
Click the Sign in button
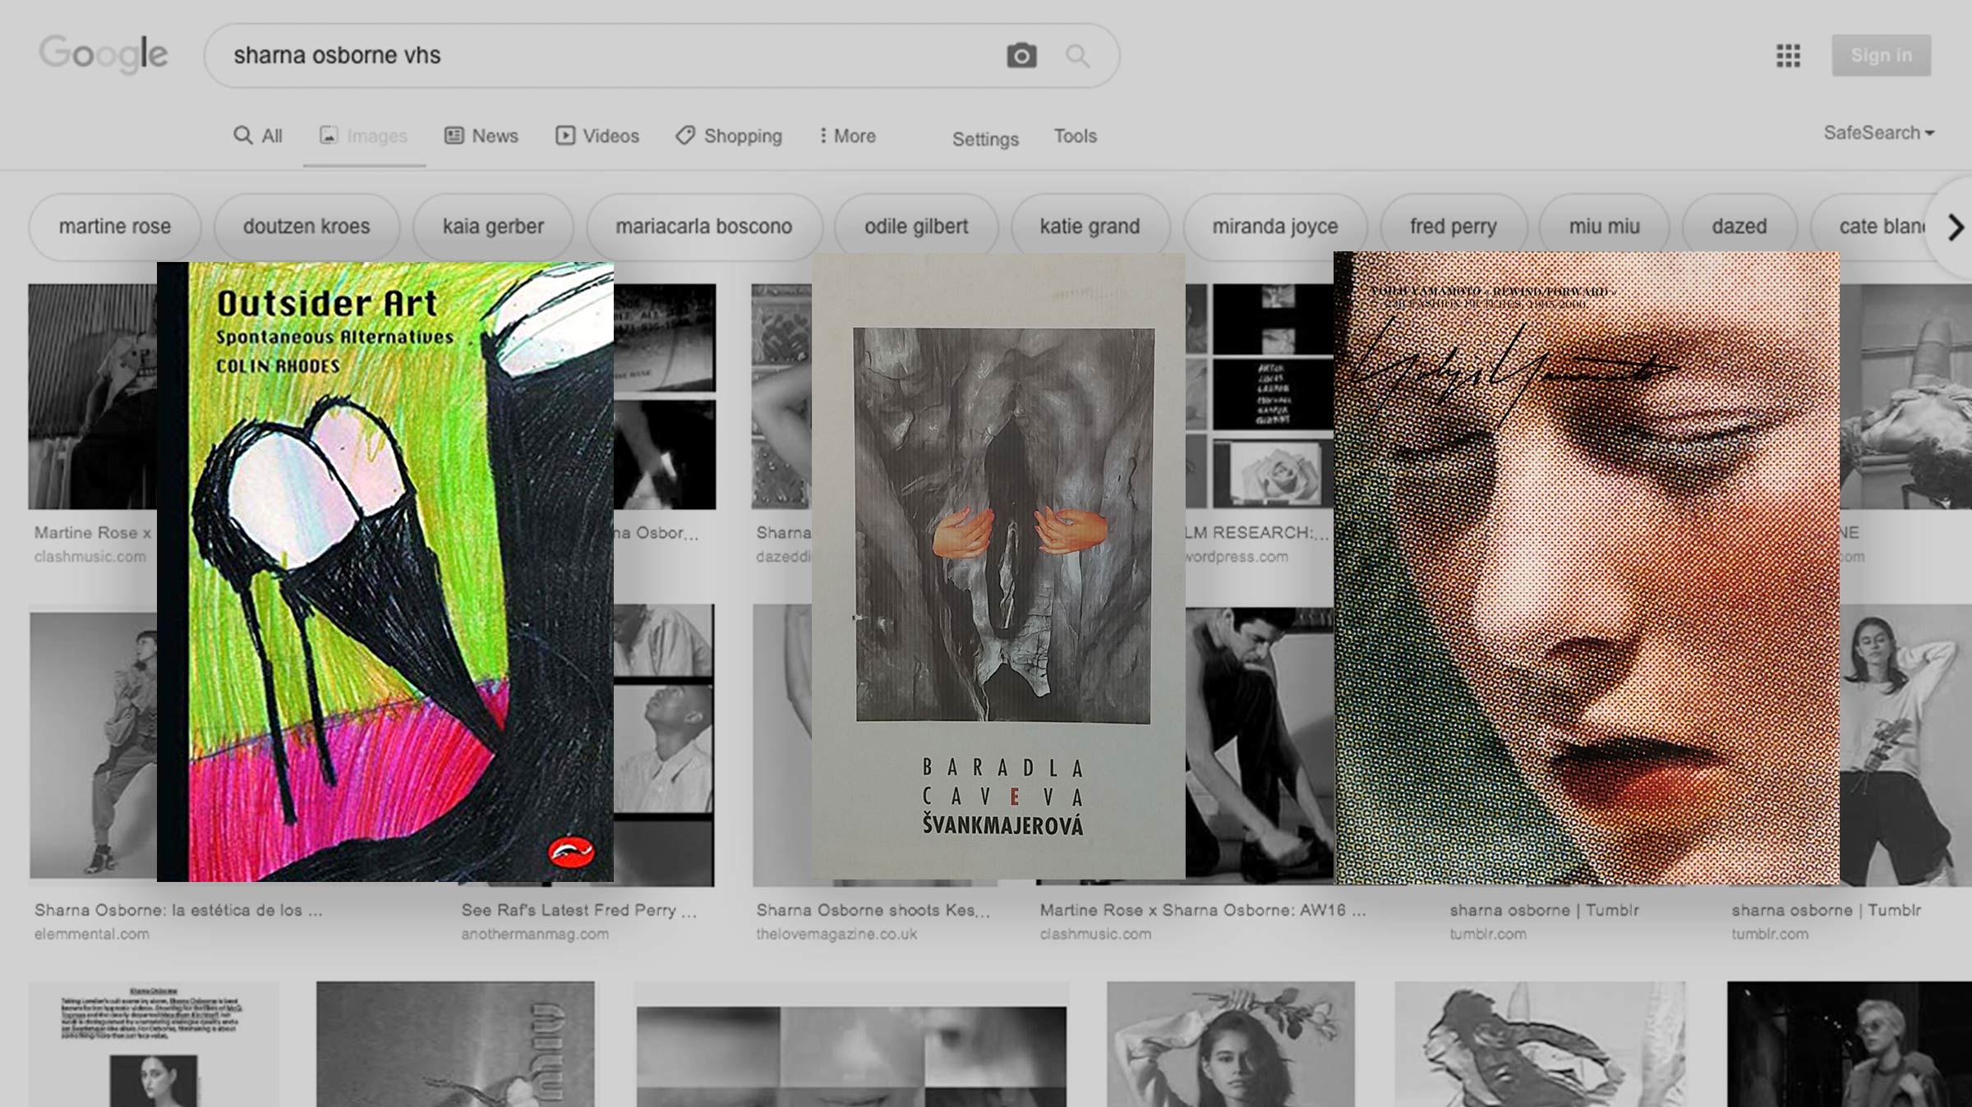point(1881,56)
